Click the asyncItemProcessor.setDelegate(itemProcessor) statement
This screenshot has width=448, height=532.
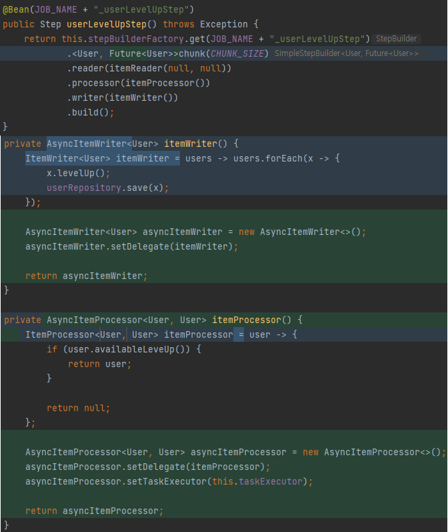147,467
